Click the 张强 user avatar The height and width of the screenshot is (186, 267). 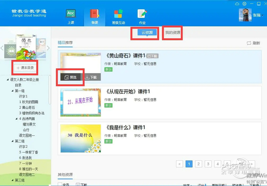pos(245,15)
